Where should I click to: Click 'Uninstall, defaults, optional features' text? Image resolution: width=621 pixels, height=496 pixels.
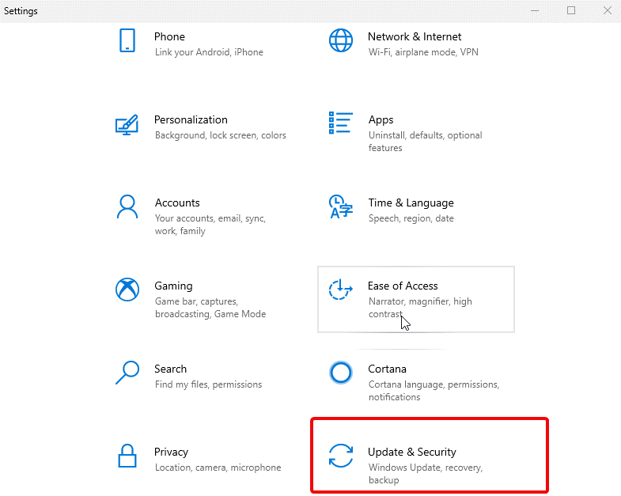tap(426, 142)
